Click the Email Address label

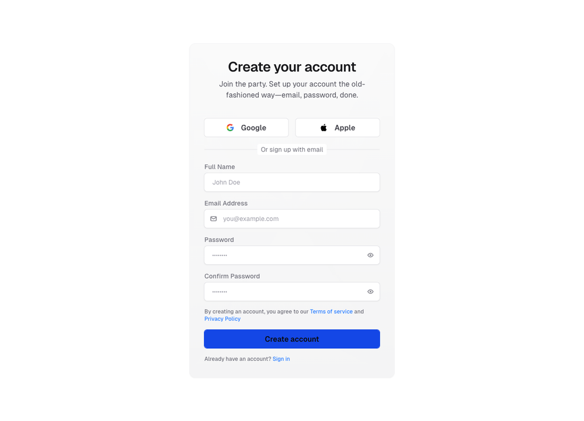pos(225,204)
